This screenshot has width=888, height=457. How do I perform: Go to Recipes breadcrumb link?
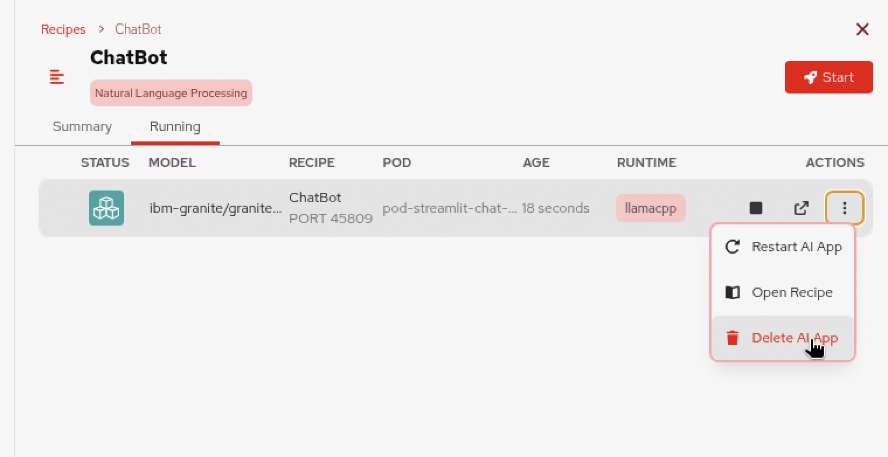click(x=63, y=29)
